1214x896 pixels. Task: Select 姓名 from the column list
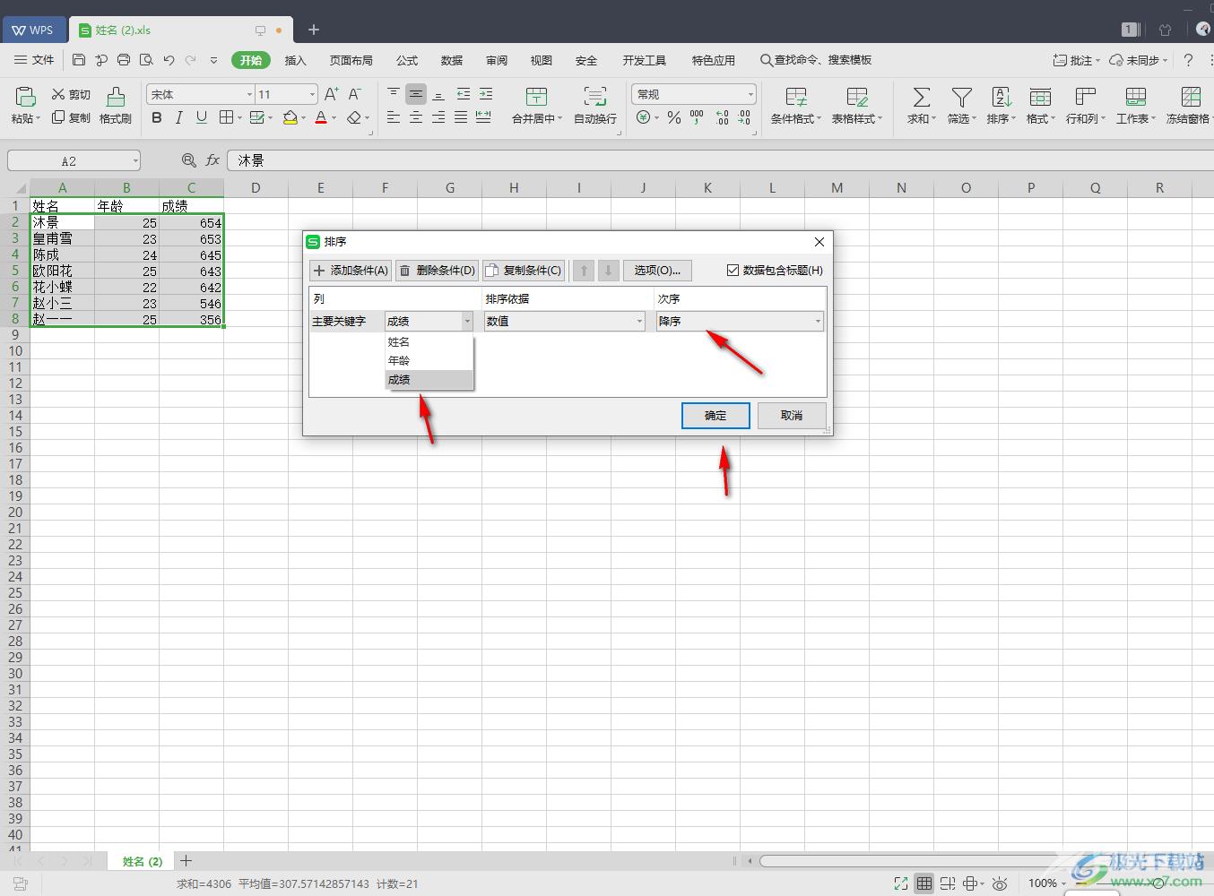pos(429,341)
